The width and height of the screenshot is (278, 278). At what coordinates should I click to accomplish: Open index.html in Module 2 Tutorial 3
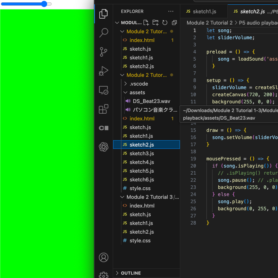point(146,206)
